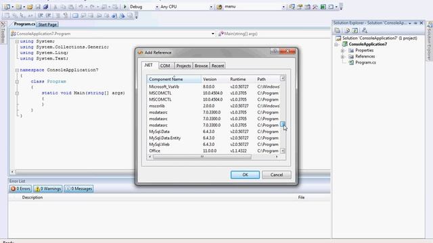Toggle the 0 Errors filter button

coord(20,189)
